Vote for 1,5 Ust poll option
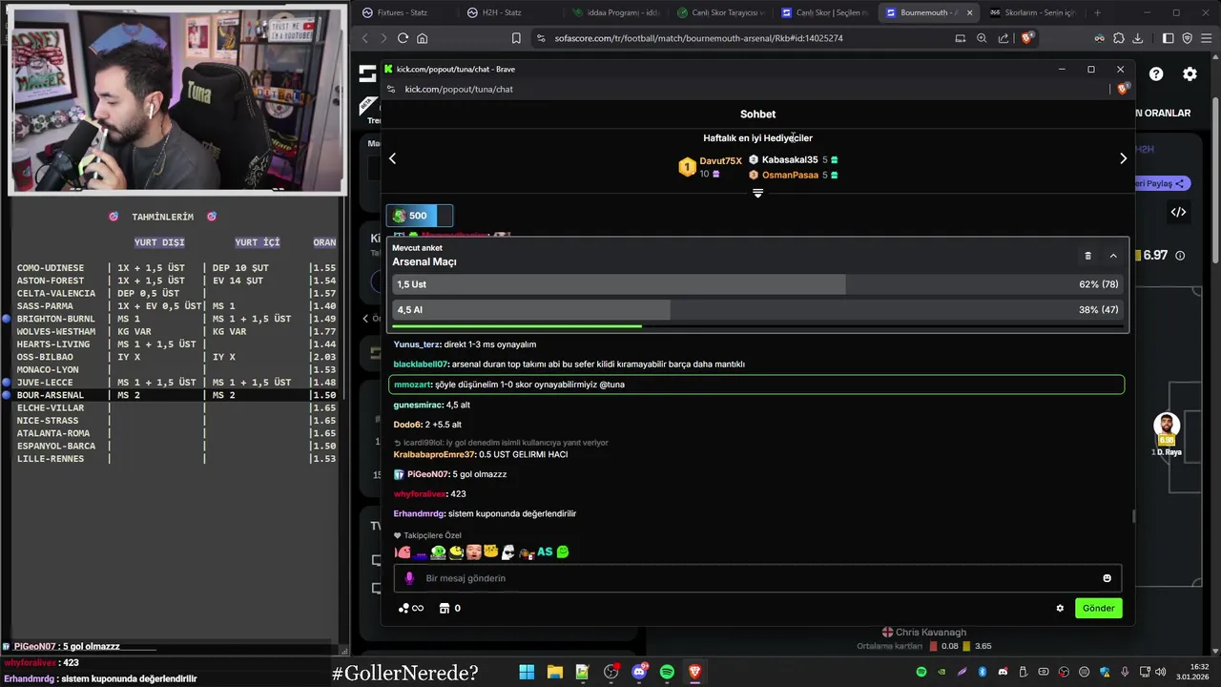The height and width of the screenshot is (687, 1221). click(757, 284)
